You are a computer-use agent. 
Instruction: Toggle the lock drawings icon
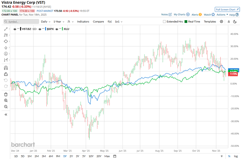(6, 74)
